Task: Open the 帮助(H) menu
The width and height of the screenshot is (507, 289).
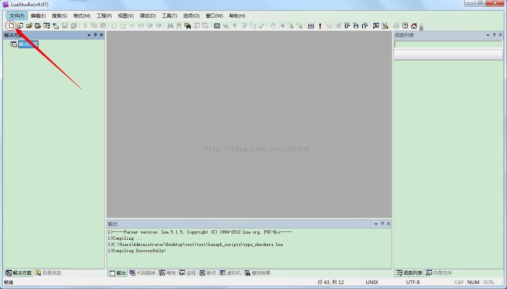Action: pyautogui.click(x=237, y=16)
